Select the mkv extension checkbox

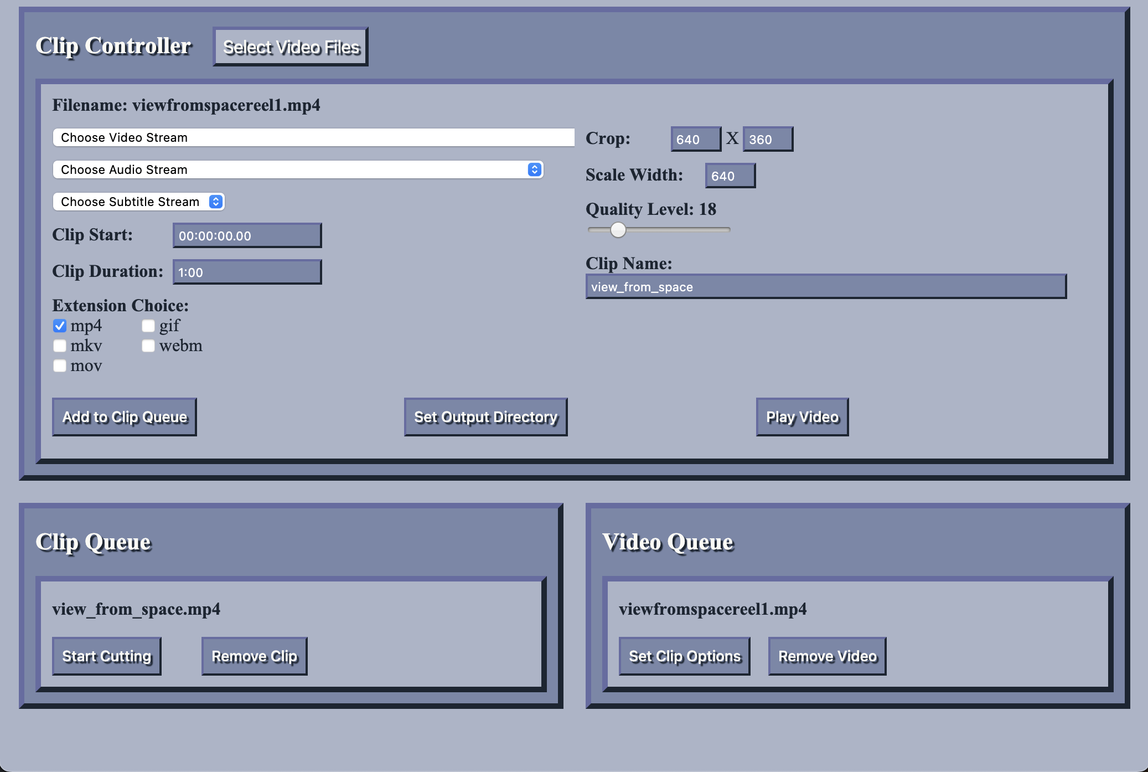59,346
